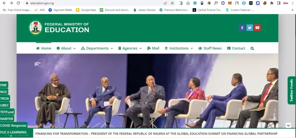Open the recycle arrows extension icon
The height and width of the screenshot is (138, 296).
188,3
